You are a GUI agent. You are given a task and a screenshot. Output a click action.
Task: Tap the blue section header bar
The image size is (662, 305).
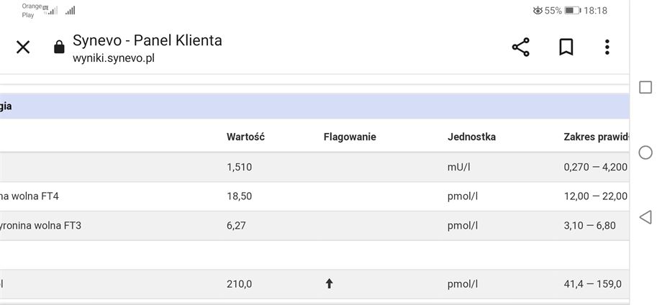pos(314,106)
